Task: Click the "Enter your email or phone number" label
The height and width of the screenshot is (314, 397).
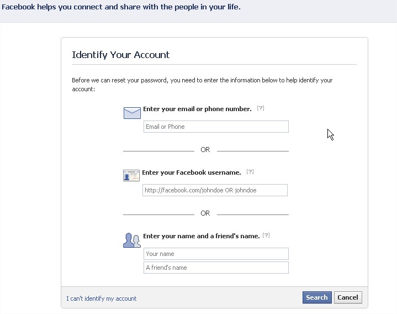Action: coord(197,109)
